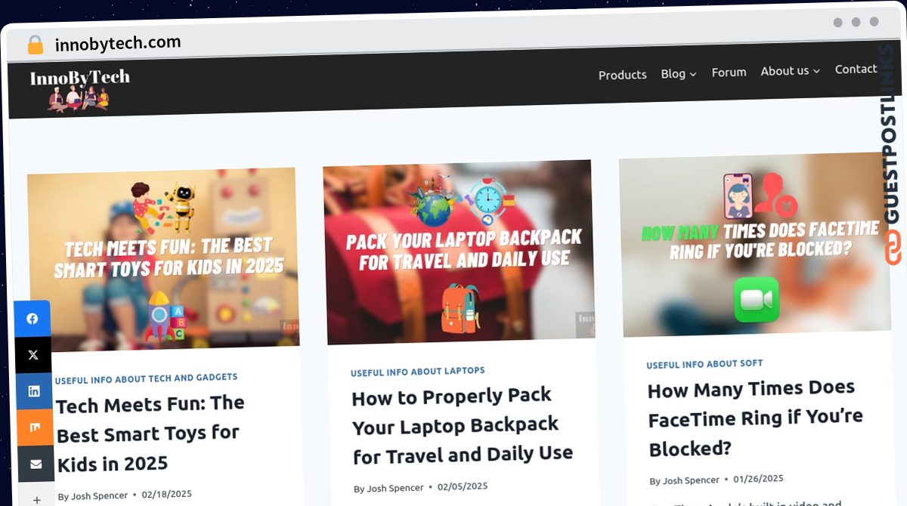This screenshot has height=506, width=907.
Task: Click the InnoByTech site logo
Action: 79,88
